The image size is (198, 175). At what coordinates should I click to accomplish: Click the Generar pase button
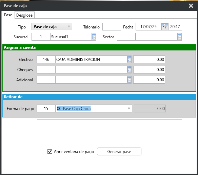[x=119, y=151]
